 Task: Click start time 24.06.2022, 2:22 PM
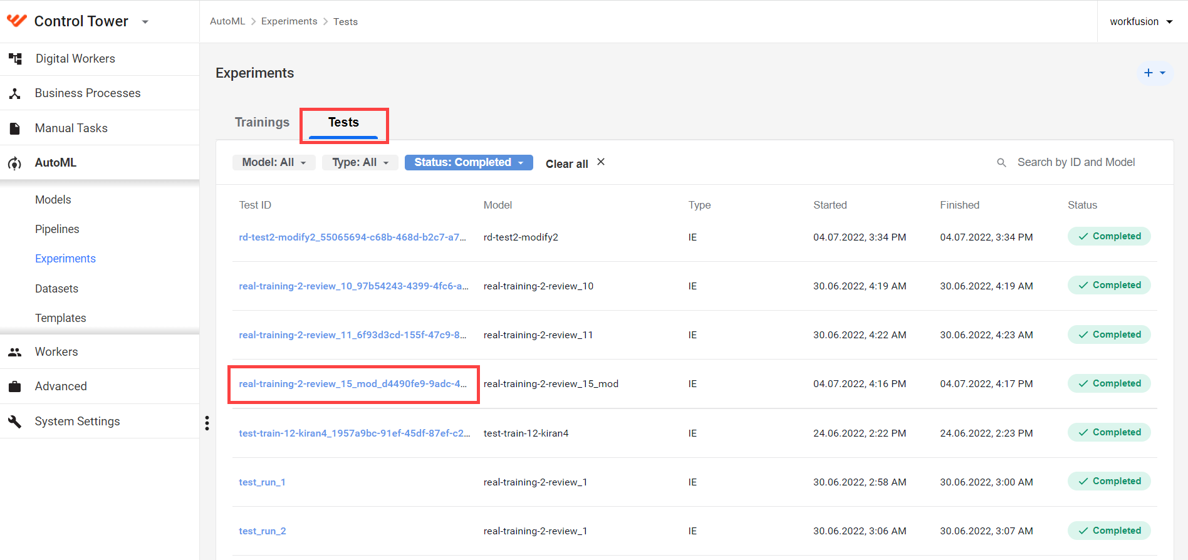click(860, 433)
